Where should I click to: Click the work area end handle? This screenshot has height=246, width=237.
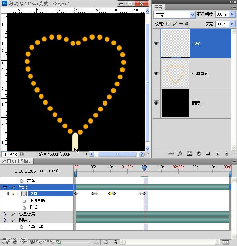[x=230, y=174]
